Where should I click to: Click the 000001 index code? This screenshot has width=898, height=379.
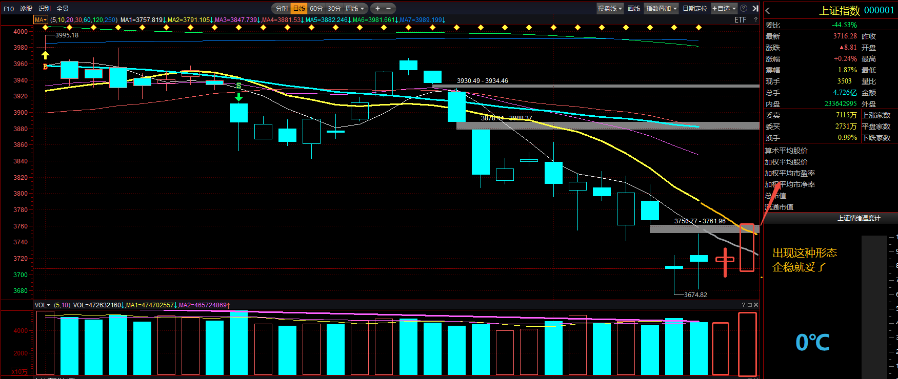pos(879,11)
